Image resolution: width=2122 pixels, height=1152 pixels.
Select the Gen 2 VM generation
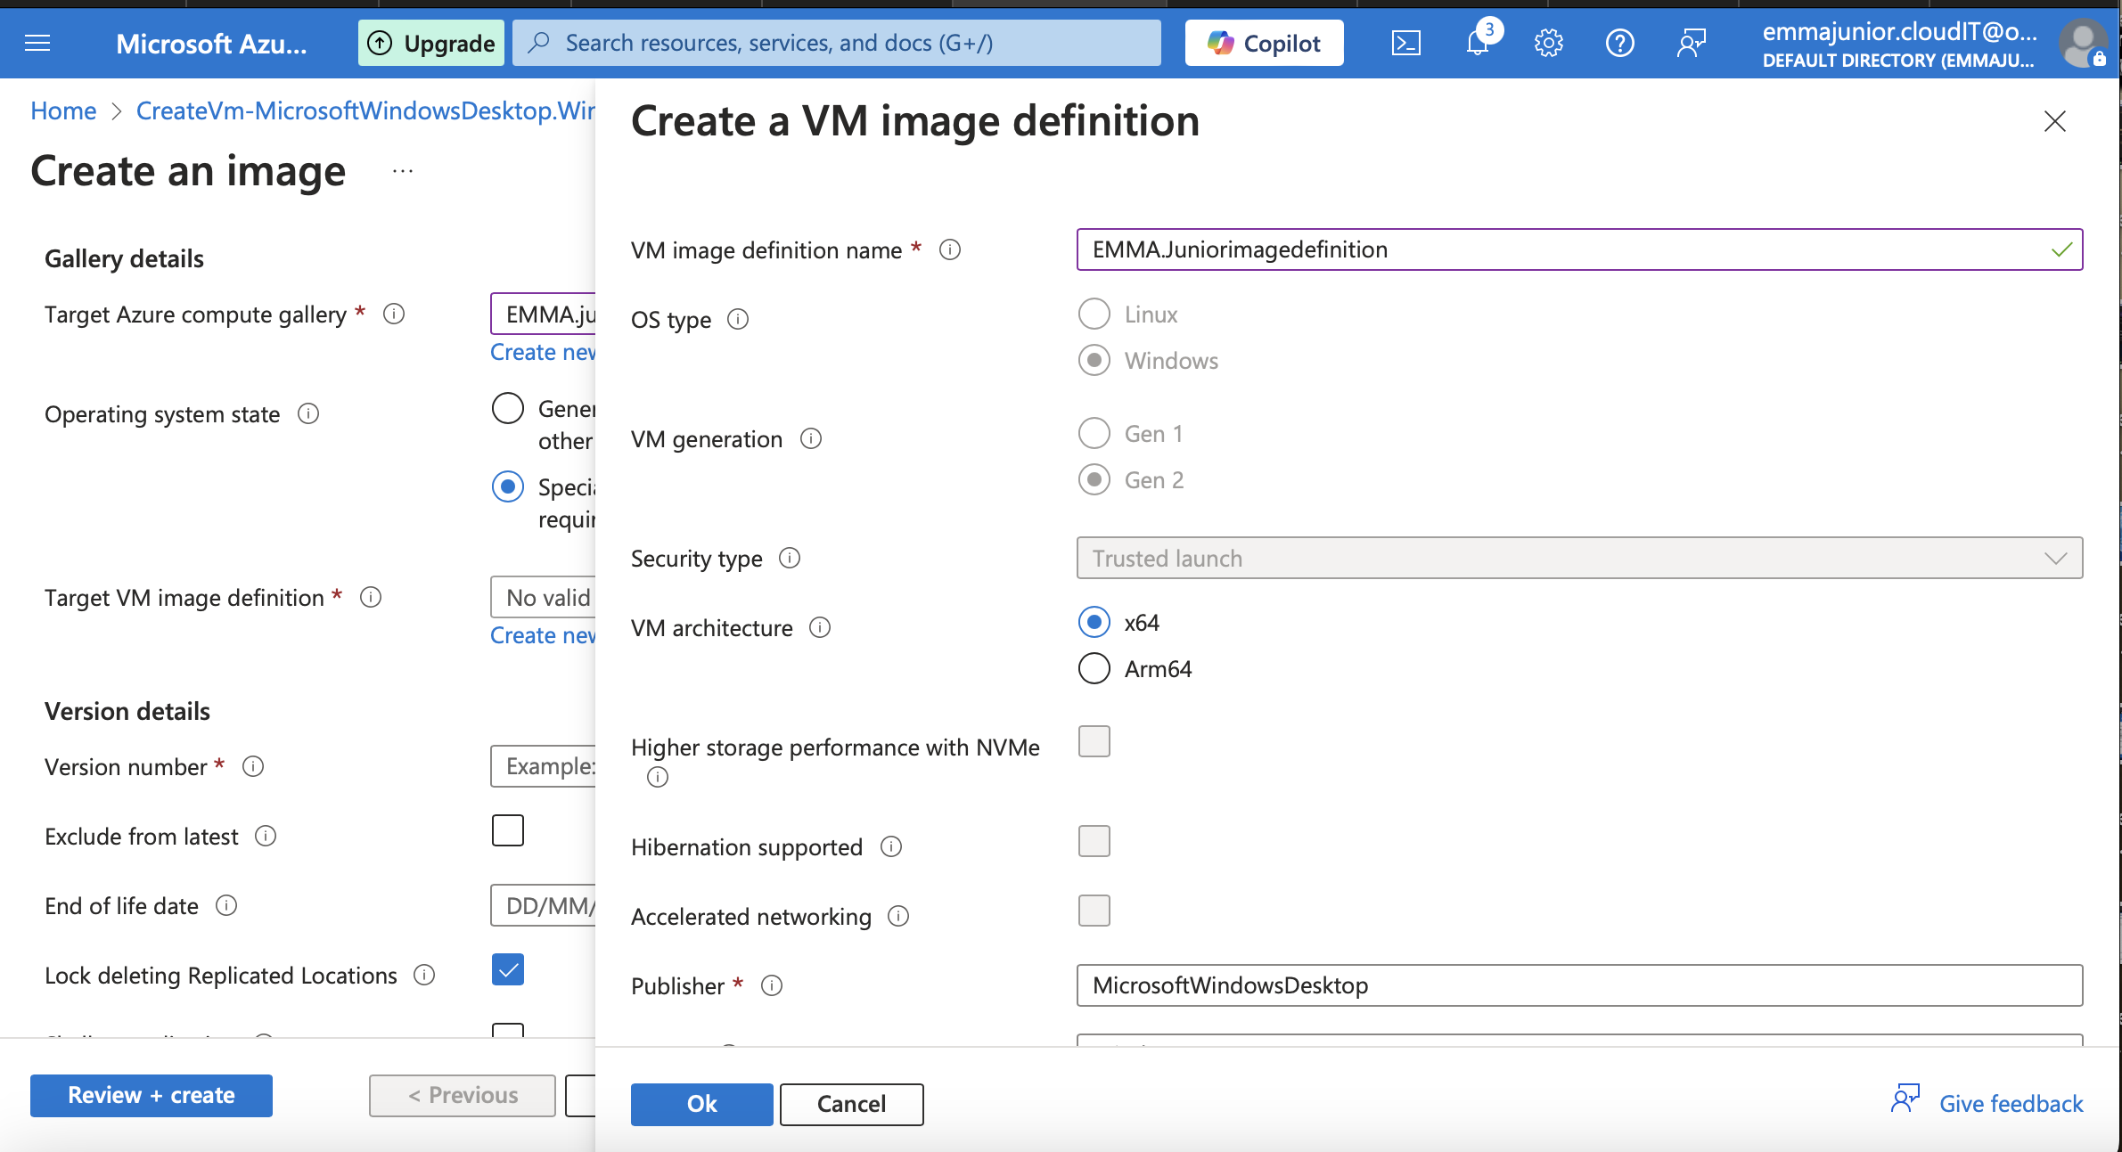click(1094, 479)
